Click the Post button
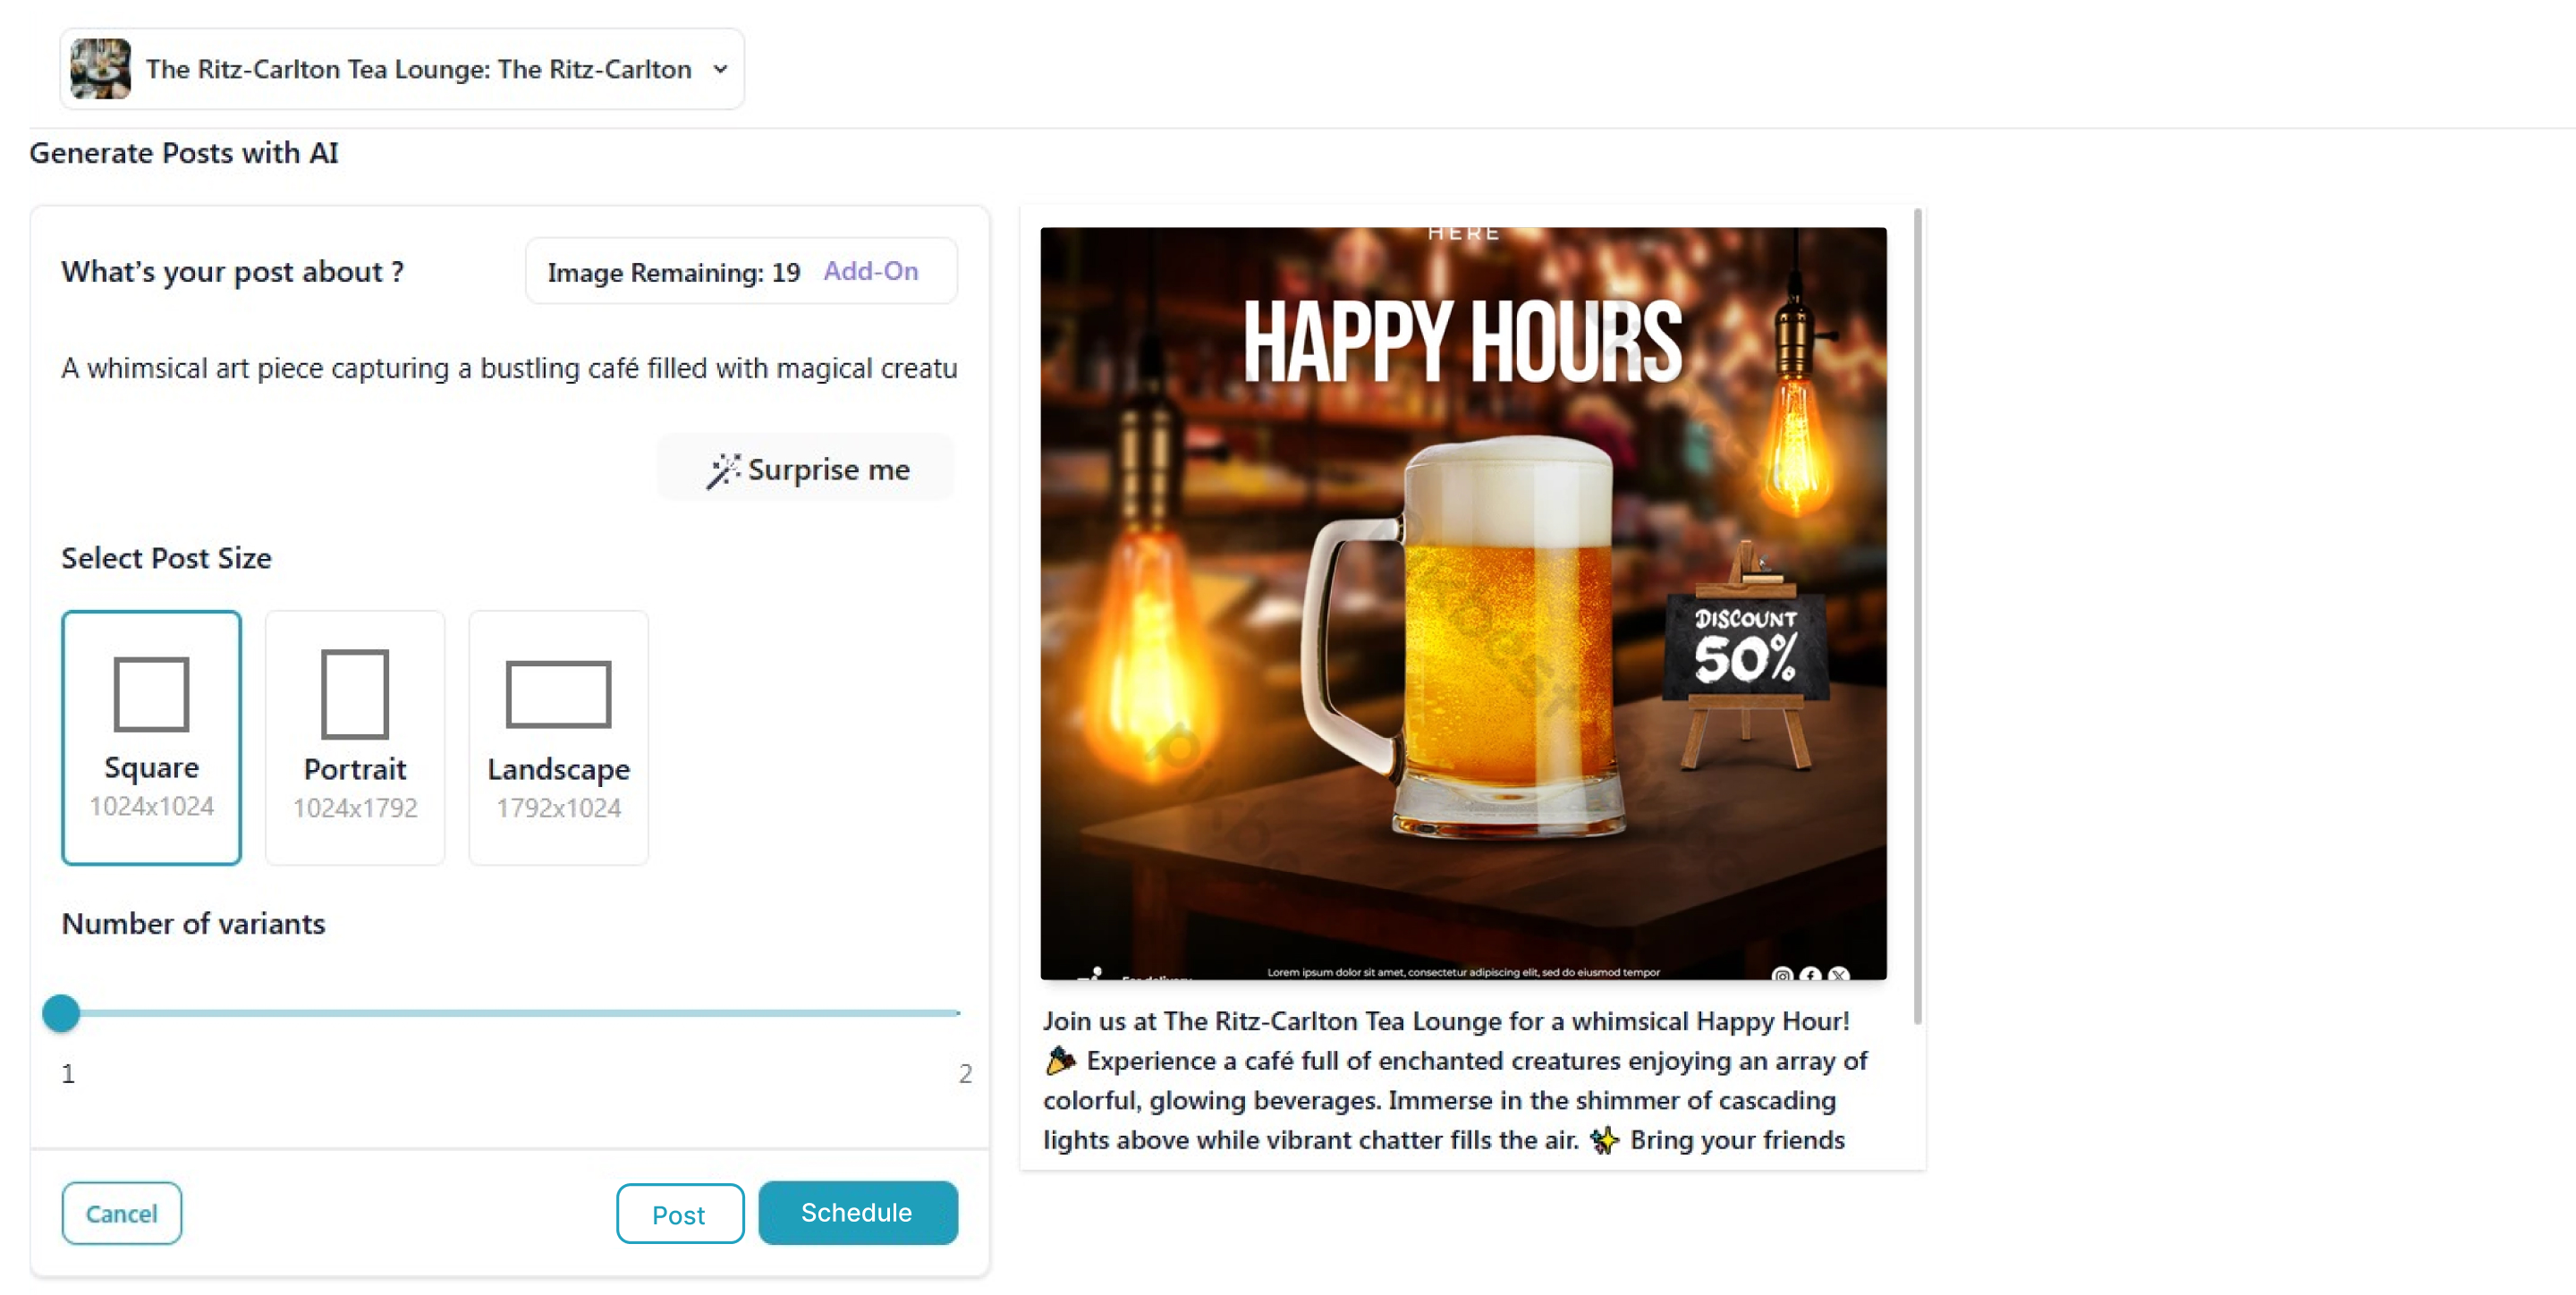The image size is (2576, 1295). tap(679, 1215)
